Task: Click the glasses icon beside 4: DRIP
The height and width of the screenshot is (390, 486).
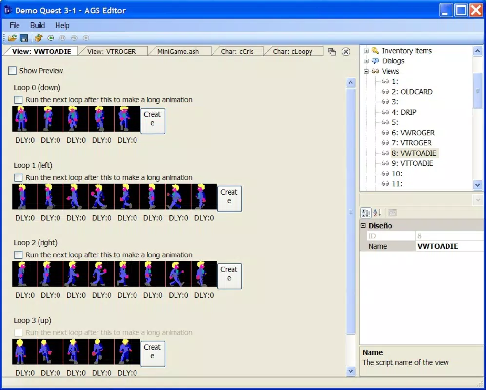Action: (x=385, y=112)
